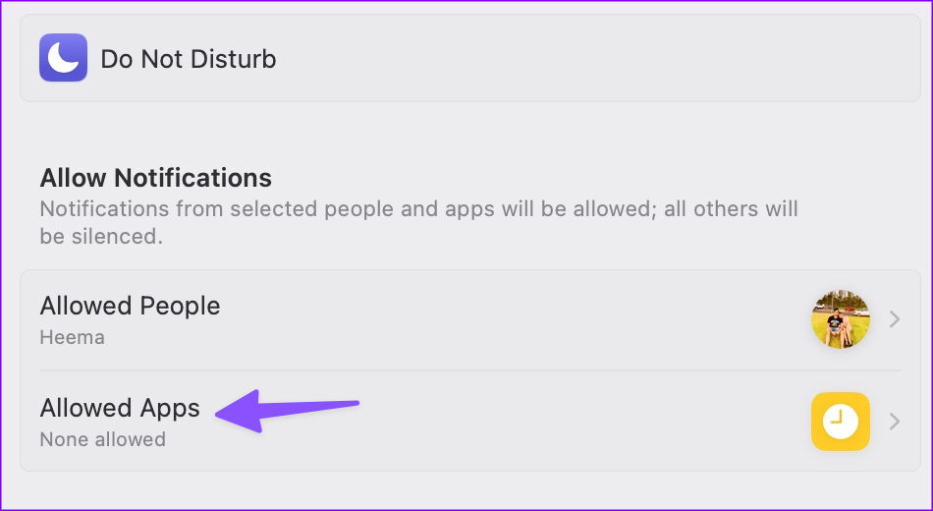Click the "Allowed People" label text
Screen dimensions: 933x511
(130, 306)
